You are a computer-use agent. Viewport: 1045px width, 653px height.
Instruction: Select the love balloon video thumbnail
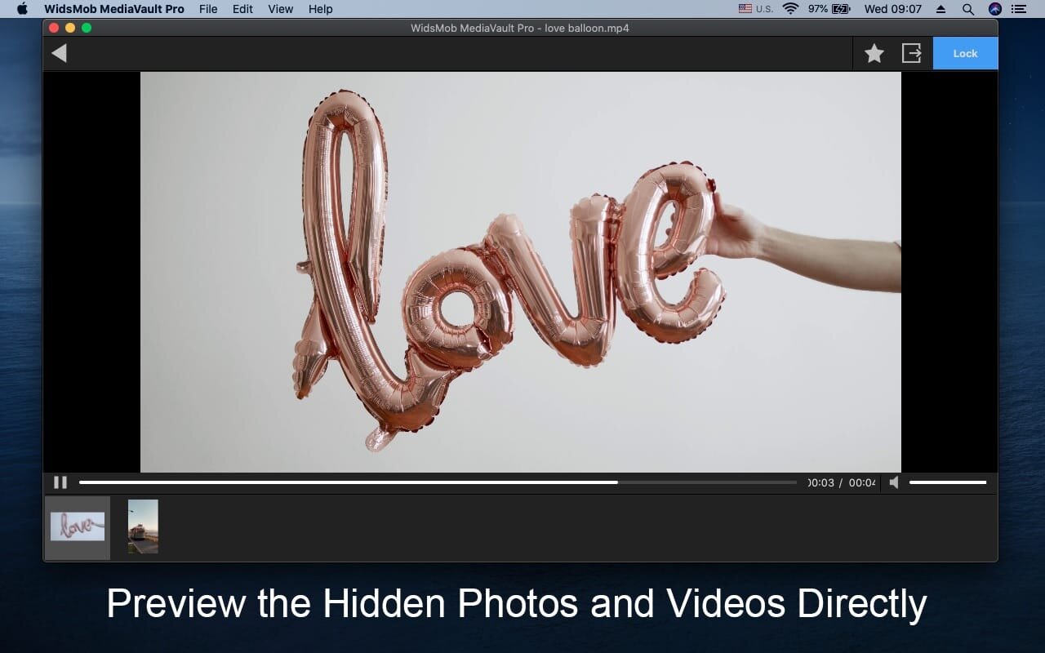(x=78, y=527)
